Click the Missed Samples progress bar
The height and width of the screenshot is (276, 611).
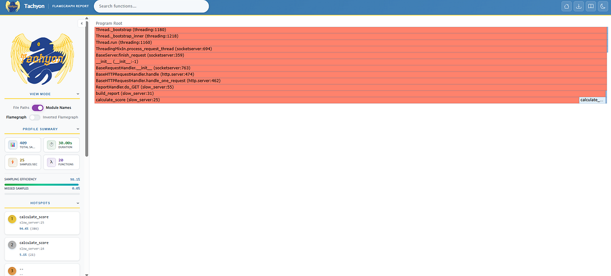pyautogui.click(x=42, y=194)
